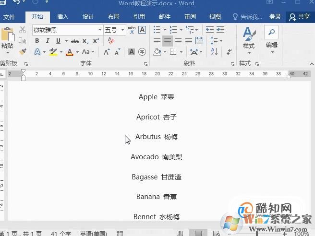Open highlight color dropdown arrow
Image resolution: width=315 pixels, height=236 pixels.
[61, 52]
